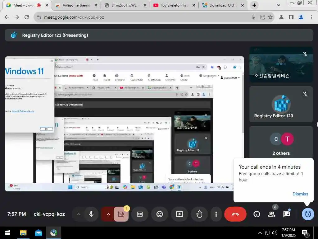Select the 조선중앙텔레비죤 participant tile
The height and width of the screenshot is (239, 318).
pos(281,65)
